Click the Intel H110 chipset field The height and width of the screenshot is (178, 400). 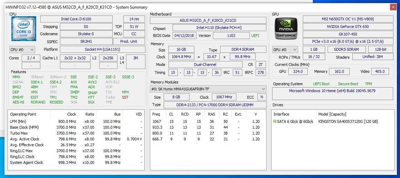[219, 28]
